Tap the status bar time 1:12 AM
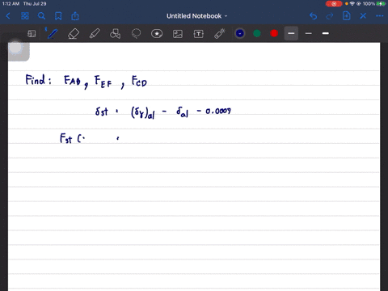The width and height of the screenshot is (388, 291). coord(11,4)
